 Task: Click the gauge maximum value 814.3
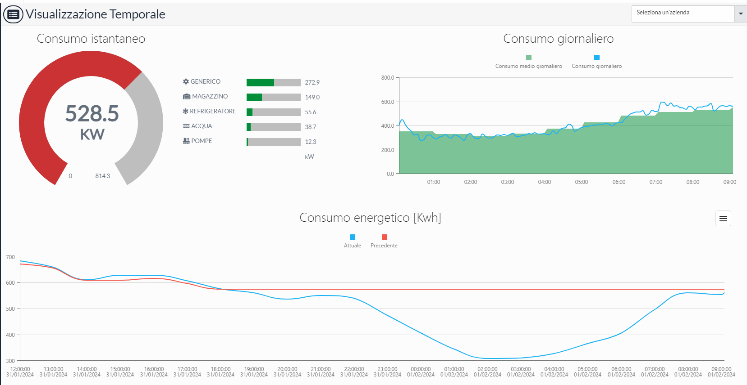tap(102, 176)
